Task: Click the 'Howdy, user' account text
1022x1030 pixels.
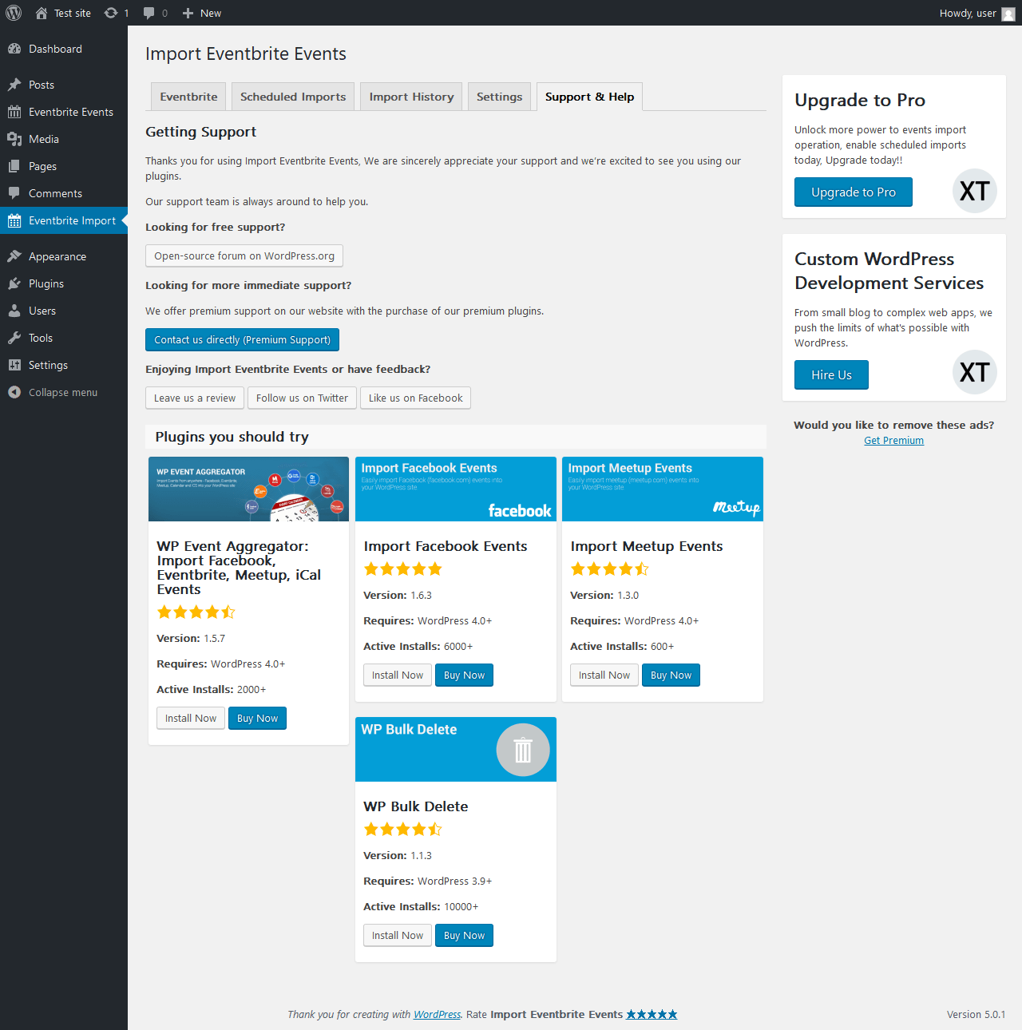Action: [x=968, y=13]
